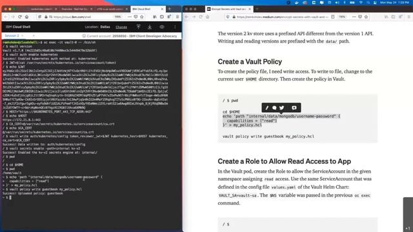Screen dimensions: 413x232
Task: Open a new tab in the Medium browser window
Action: (257, 9)
